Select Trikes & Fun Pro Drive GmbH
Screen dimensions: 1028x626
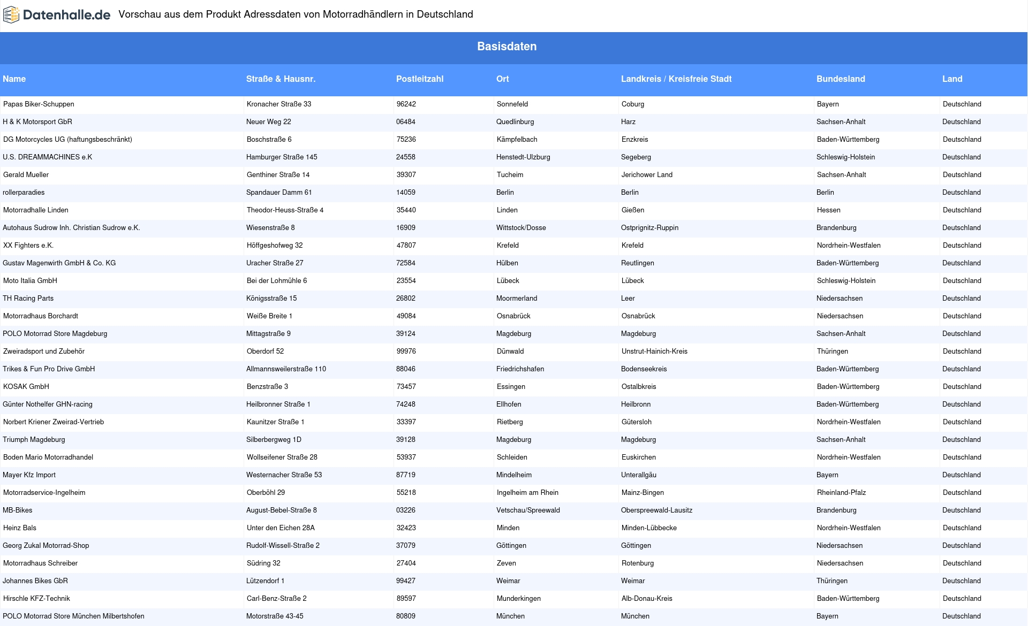click(x=49, y=369)
